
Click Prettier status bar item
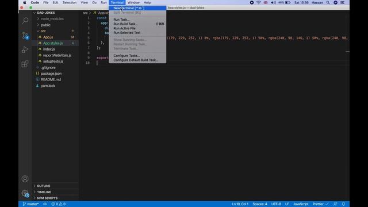(320, 204)
